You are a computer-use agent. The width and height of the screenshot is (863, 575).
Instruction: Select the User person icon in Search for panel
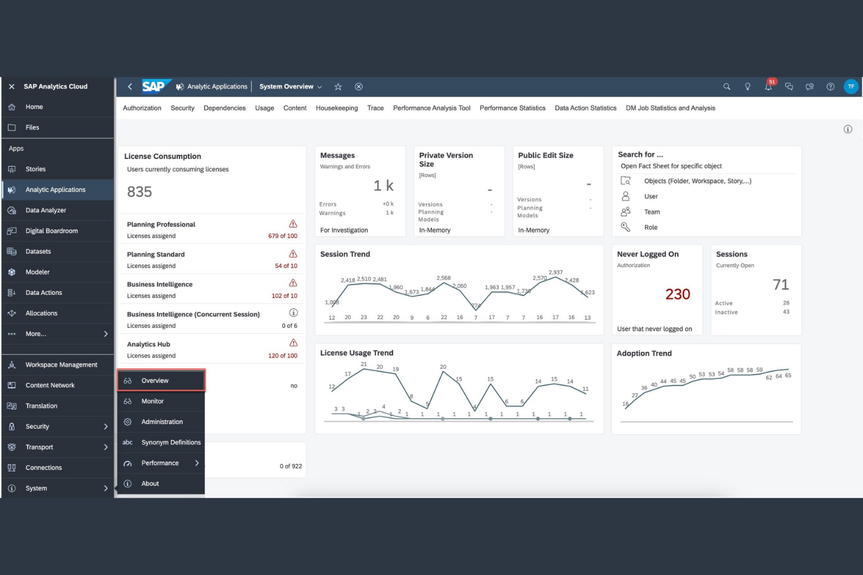[x=626, y=196]
